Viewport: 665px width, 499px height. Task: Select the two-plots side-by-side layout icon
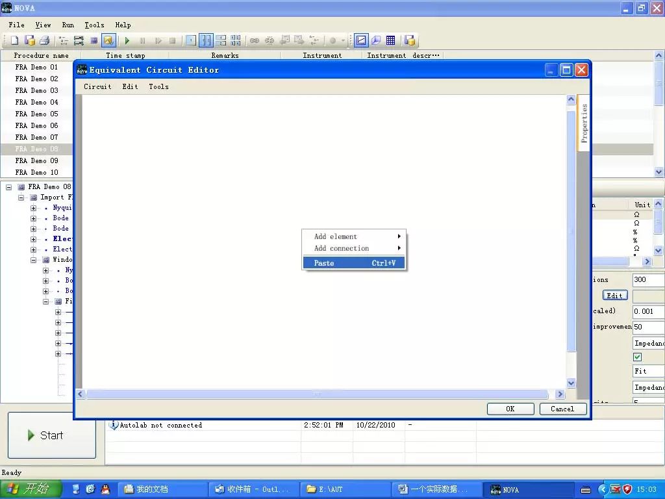[206, 41]
